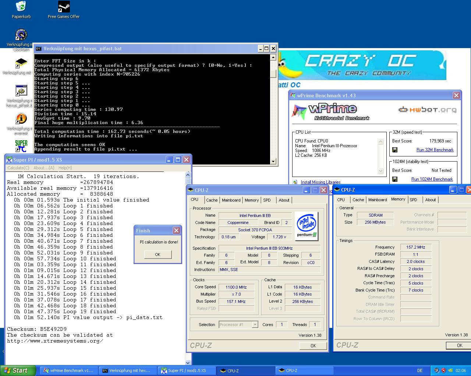The height and width of the screenshot is (376, 471).
Task: Click the Intel inside Pentium III logo
Action: [306, 226]
